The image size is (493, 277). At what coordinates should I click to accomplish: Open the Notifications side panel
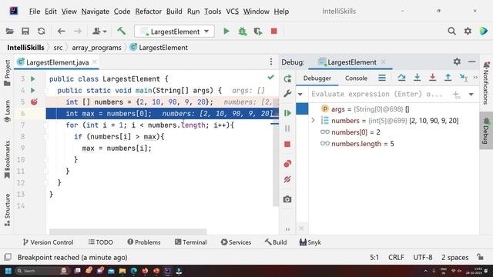pyautogui.click(x=486, y=83)
